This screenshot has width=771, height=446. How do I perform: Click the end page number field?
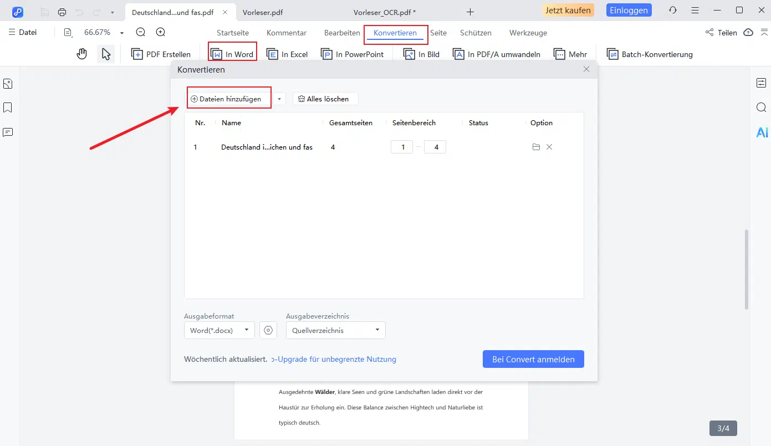[x=435, y=147]
